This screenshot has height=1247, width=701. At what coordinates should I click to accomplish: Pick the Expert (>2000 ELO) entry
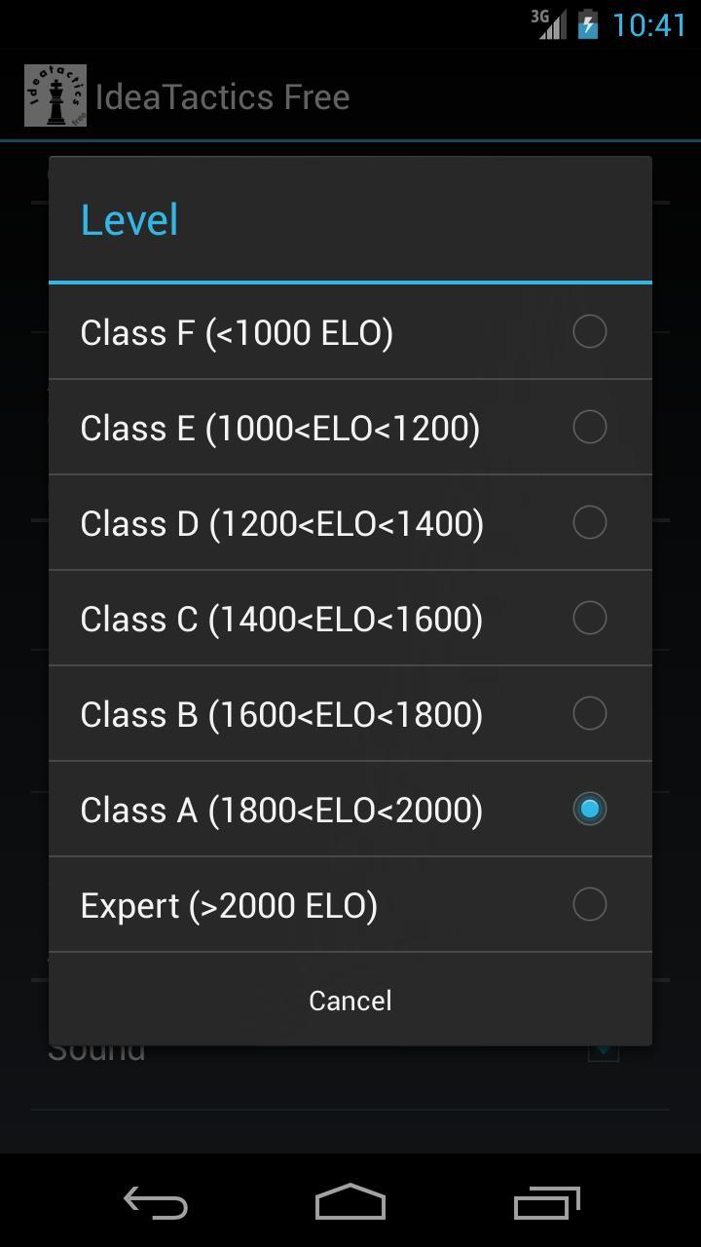tap(229, 905)
